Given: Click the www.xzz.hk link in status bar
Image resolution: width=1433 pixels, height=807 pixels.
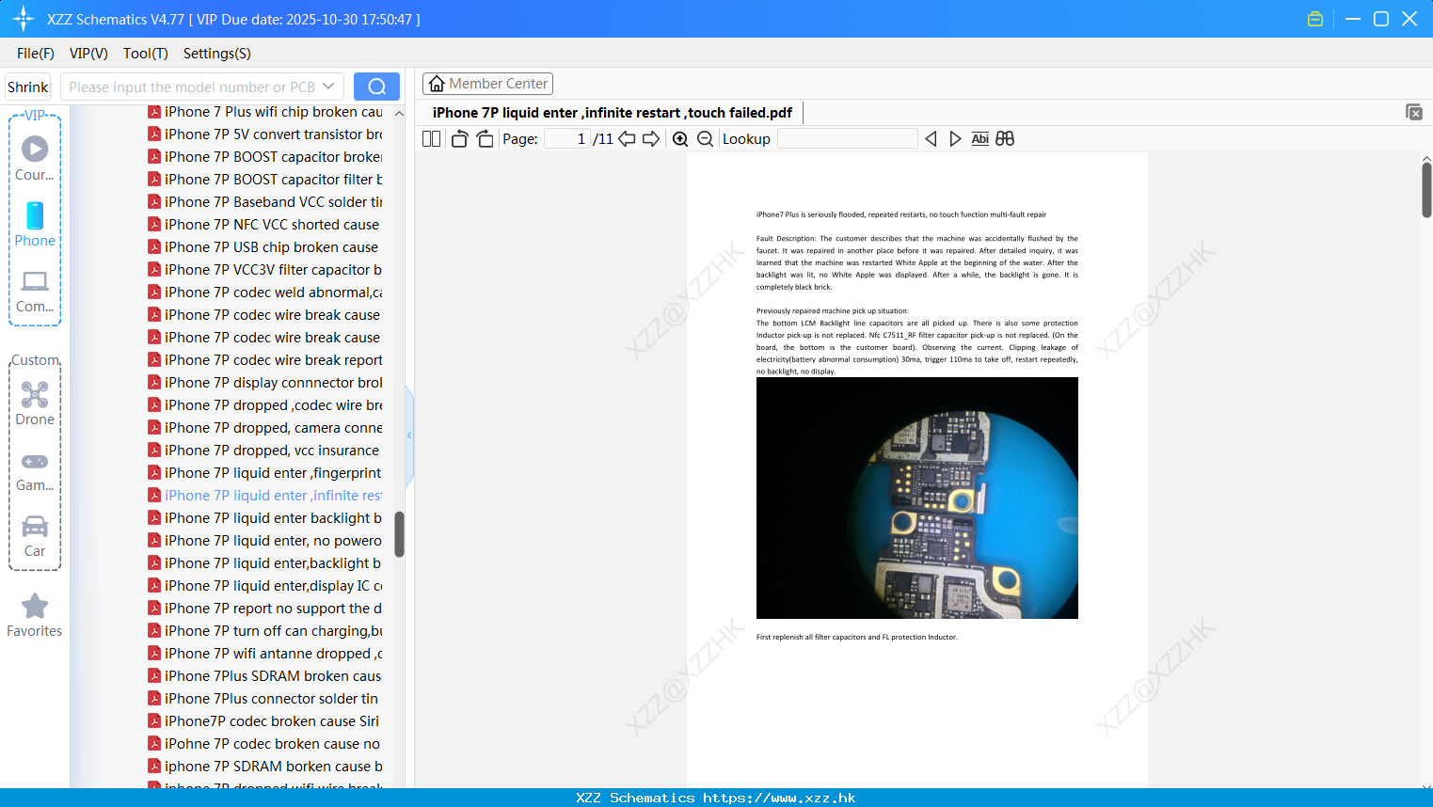Looking at the screenshot, I should [779, 798].
